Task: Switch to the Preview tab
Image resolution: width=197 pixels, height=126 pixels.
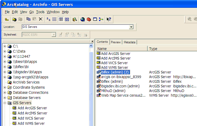Action: [x=116, y=42]
